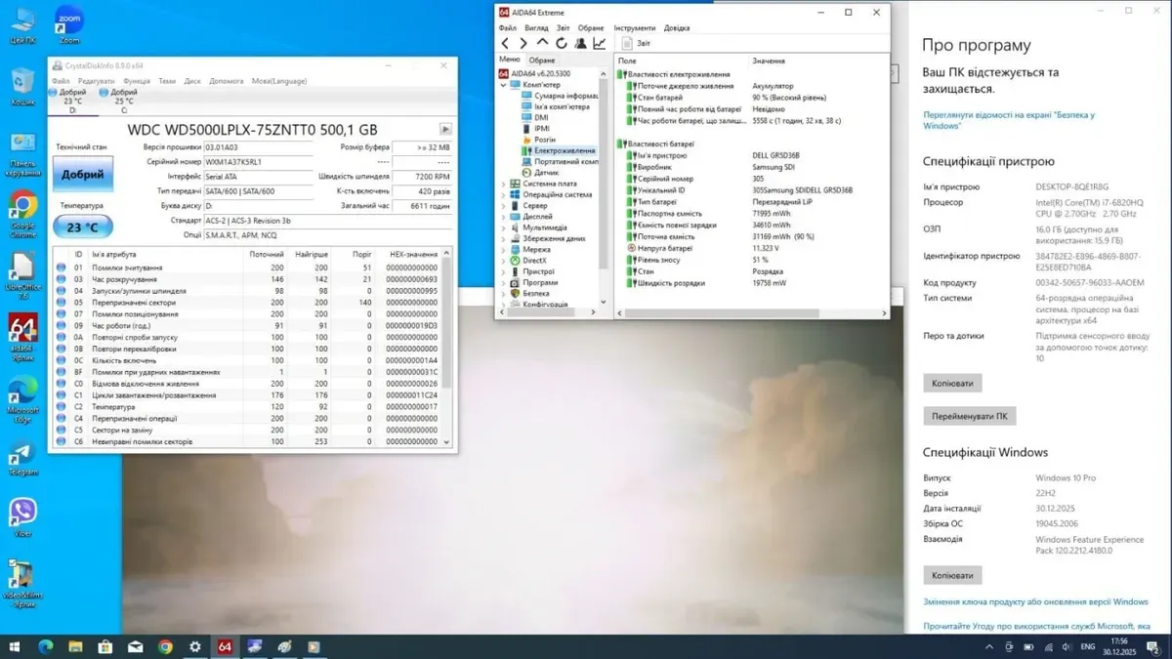1172x659 pixels.
Task: Click the AIDA64 user toolbar icon
Action: (x=581, y=43)
